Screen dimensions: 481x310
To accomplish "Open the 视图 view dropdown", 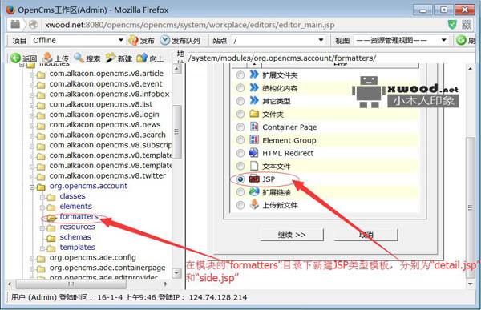I will 401,40.
